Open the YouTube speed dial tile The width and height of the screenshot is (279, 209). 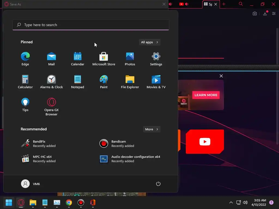point(205,142)
